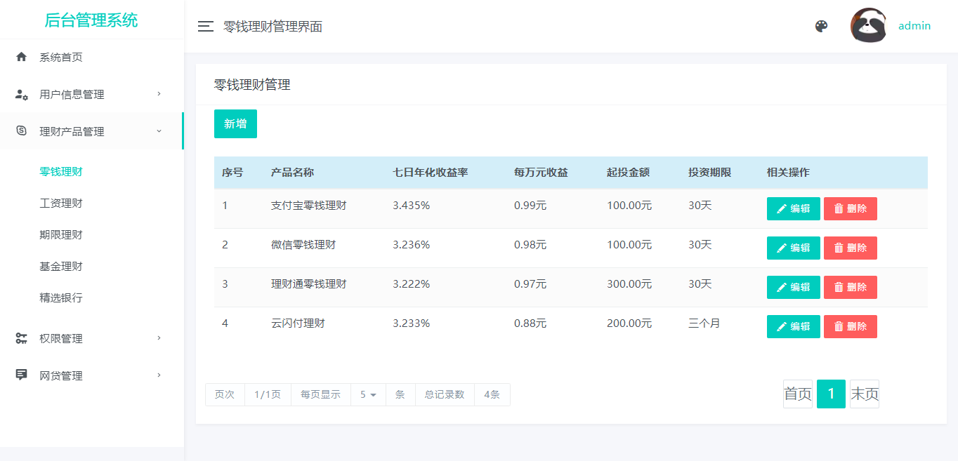Click the 起投金额 column header

[x=628, y=173]
